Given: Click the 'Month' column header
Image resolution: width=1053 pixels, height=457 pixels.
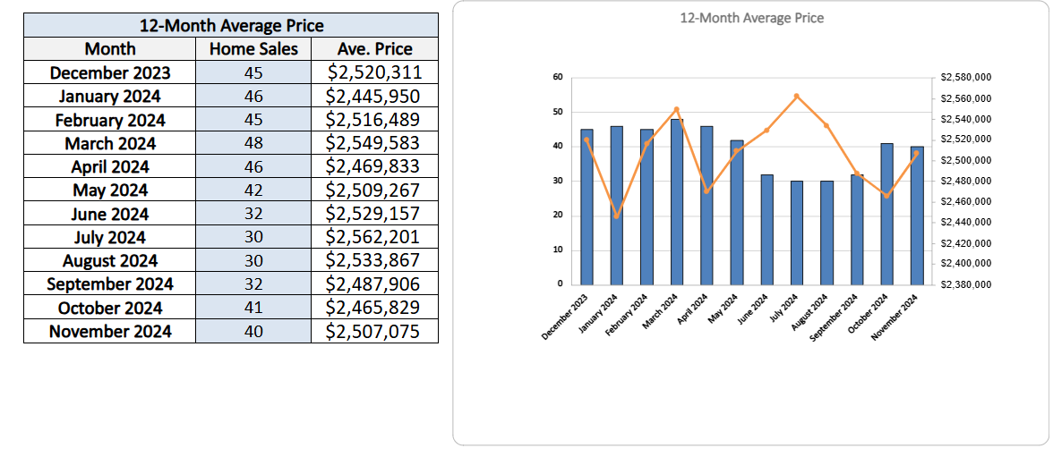Looking at the screenshot, I should [110, 49].
